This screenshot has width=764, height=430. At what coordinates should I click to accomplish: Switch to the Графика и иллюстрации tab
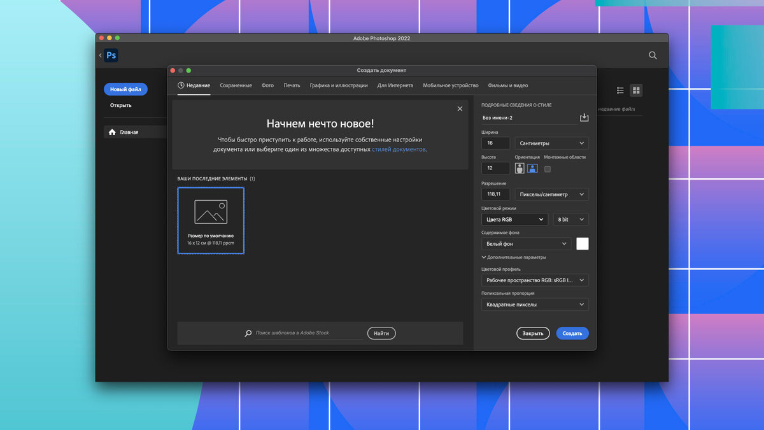coord(339,85)
